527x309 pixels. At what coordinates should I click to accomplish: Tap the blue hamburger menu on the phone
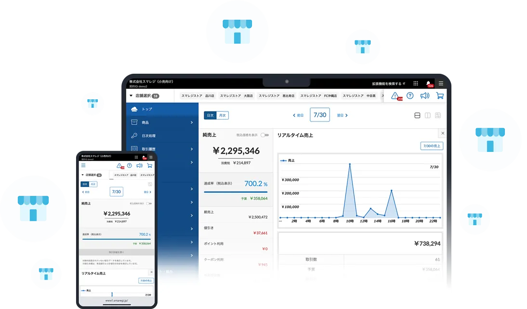click(x=83, y=165)
